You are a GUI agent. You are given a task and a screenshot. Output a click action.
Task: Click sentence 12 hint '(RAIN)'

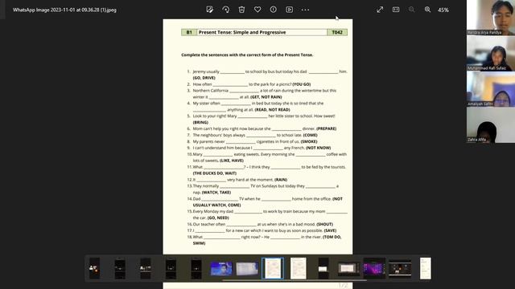point(281,180)
